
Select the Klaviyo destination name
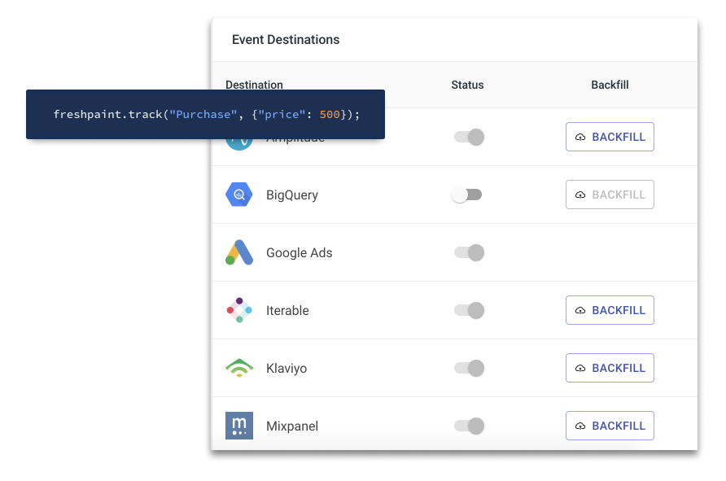[286, 369]
